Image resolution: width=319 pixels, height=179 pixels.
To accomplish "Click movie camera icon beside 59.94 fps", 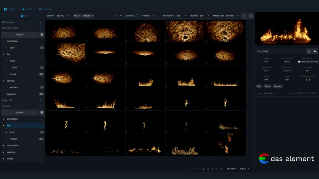I will (x=299, y=62).
